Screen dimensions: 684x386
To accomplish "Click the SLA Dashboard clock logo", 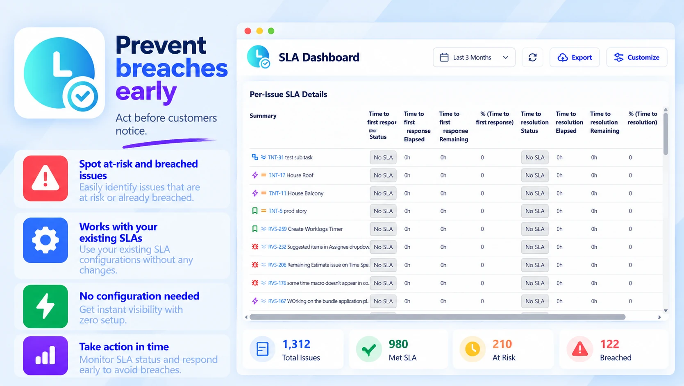I will pos(259,57).
